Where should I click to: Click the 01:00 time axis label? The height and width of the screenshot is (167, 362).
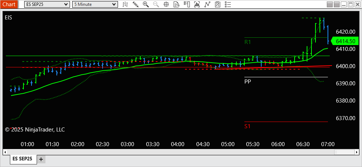(x=27, y=144)
